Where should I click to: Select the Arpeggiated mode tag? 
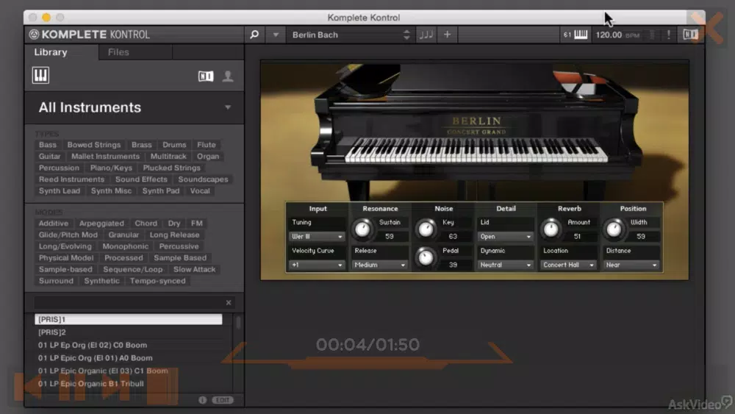[x=101, y=223]
